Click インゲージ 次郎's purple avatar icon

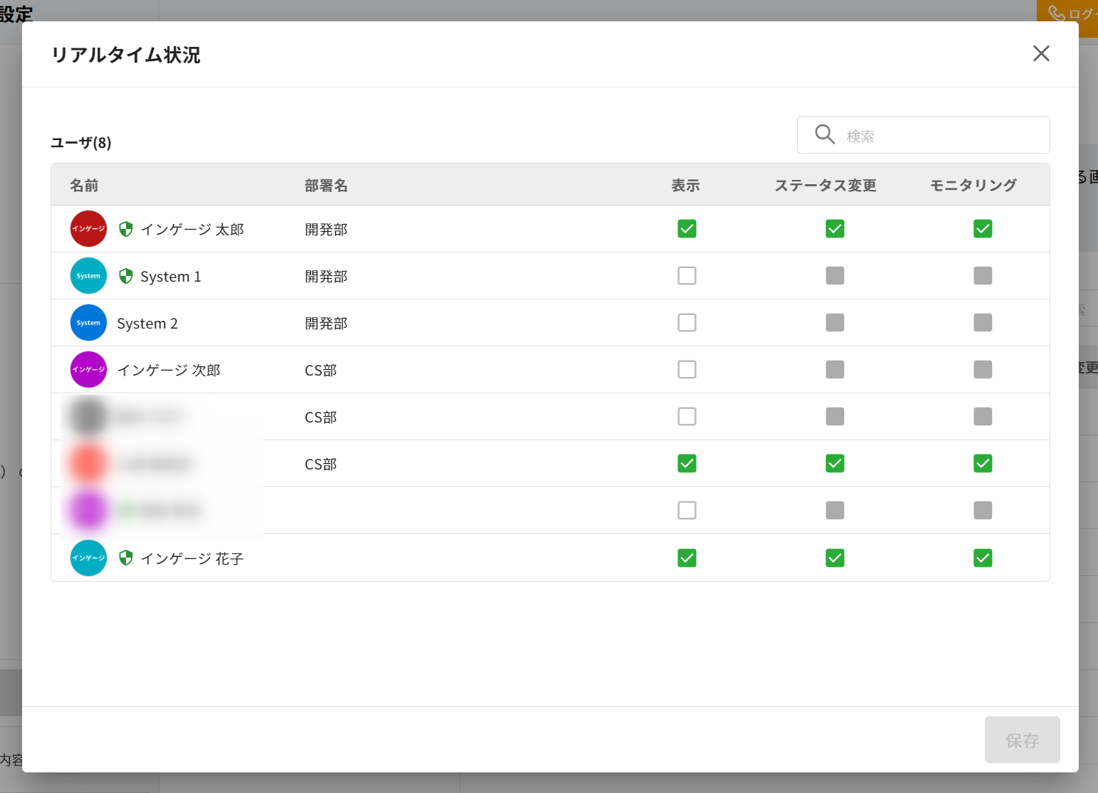[x=88, y=370]
